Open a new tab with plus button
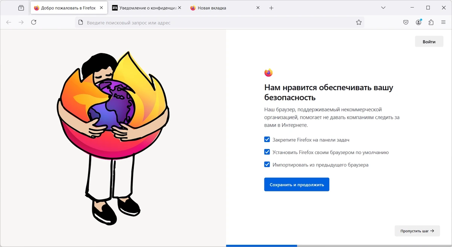 click(271, 8)
